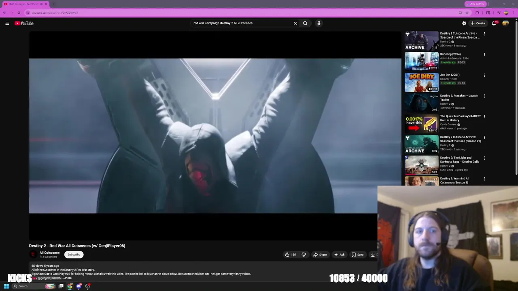Click the sparkle icon beside Create
This screenshot has height=291, width=518.
[464, 23]
